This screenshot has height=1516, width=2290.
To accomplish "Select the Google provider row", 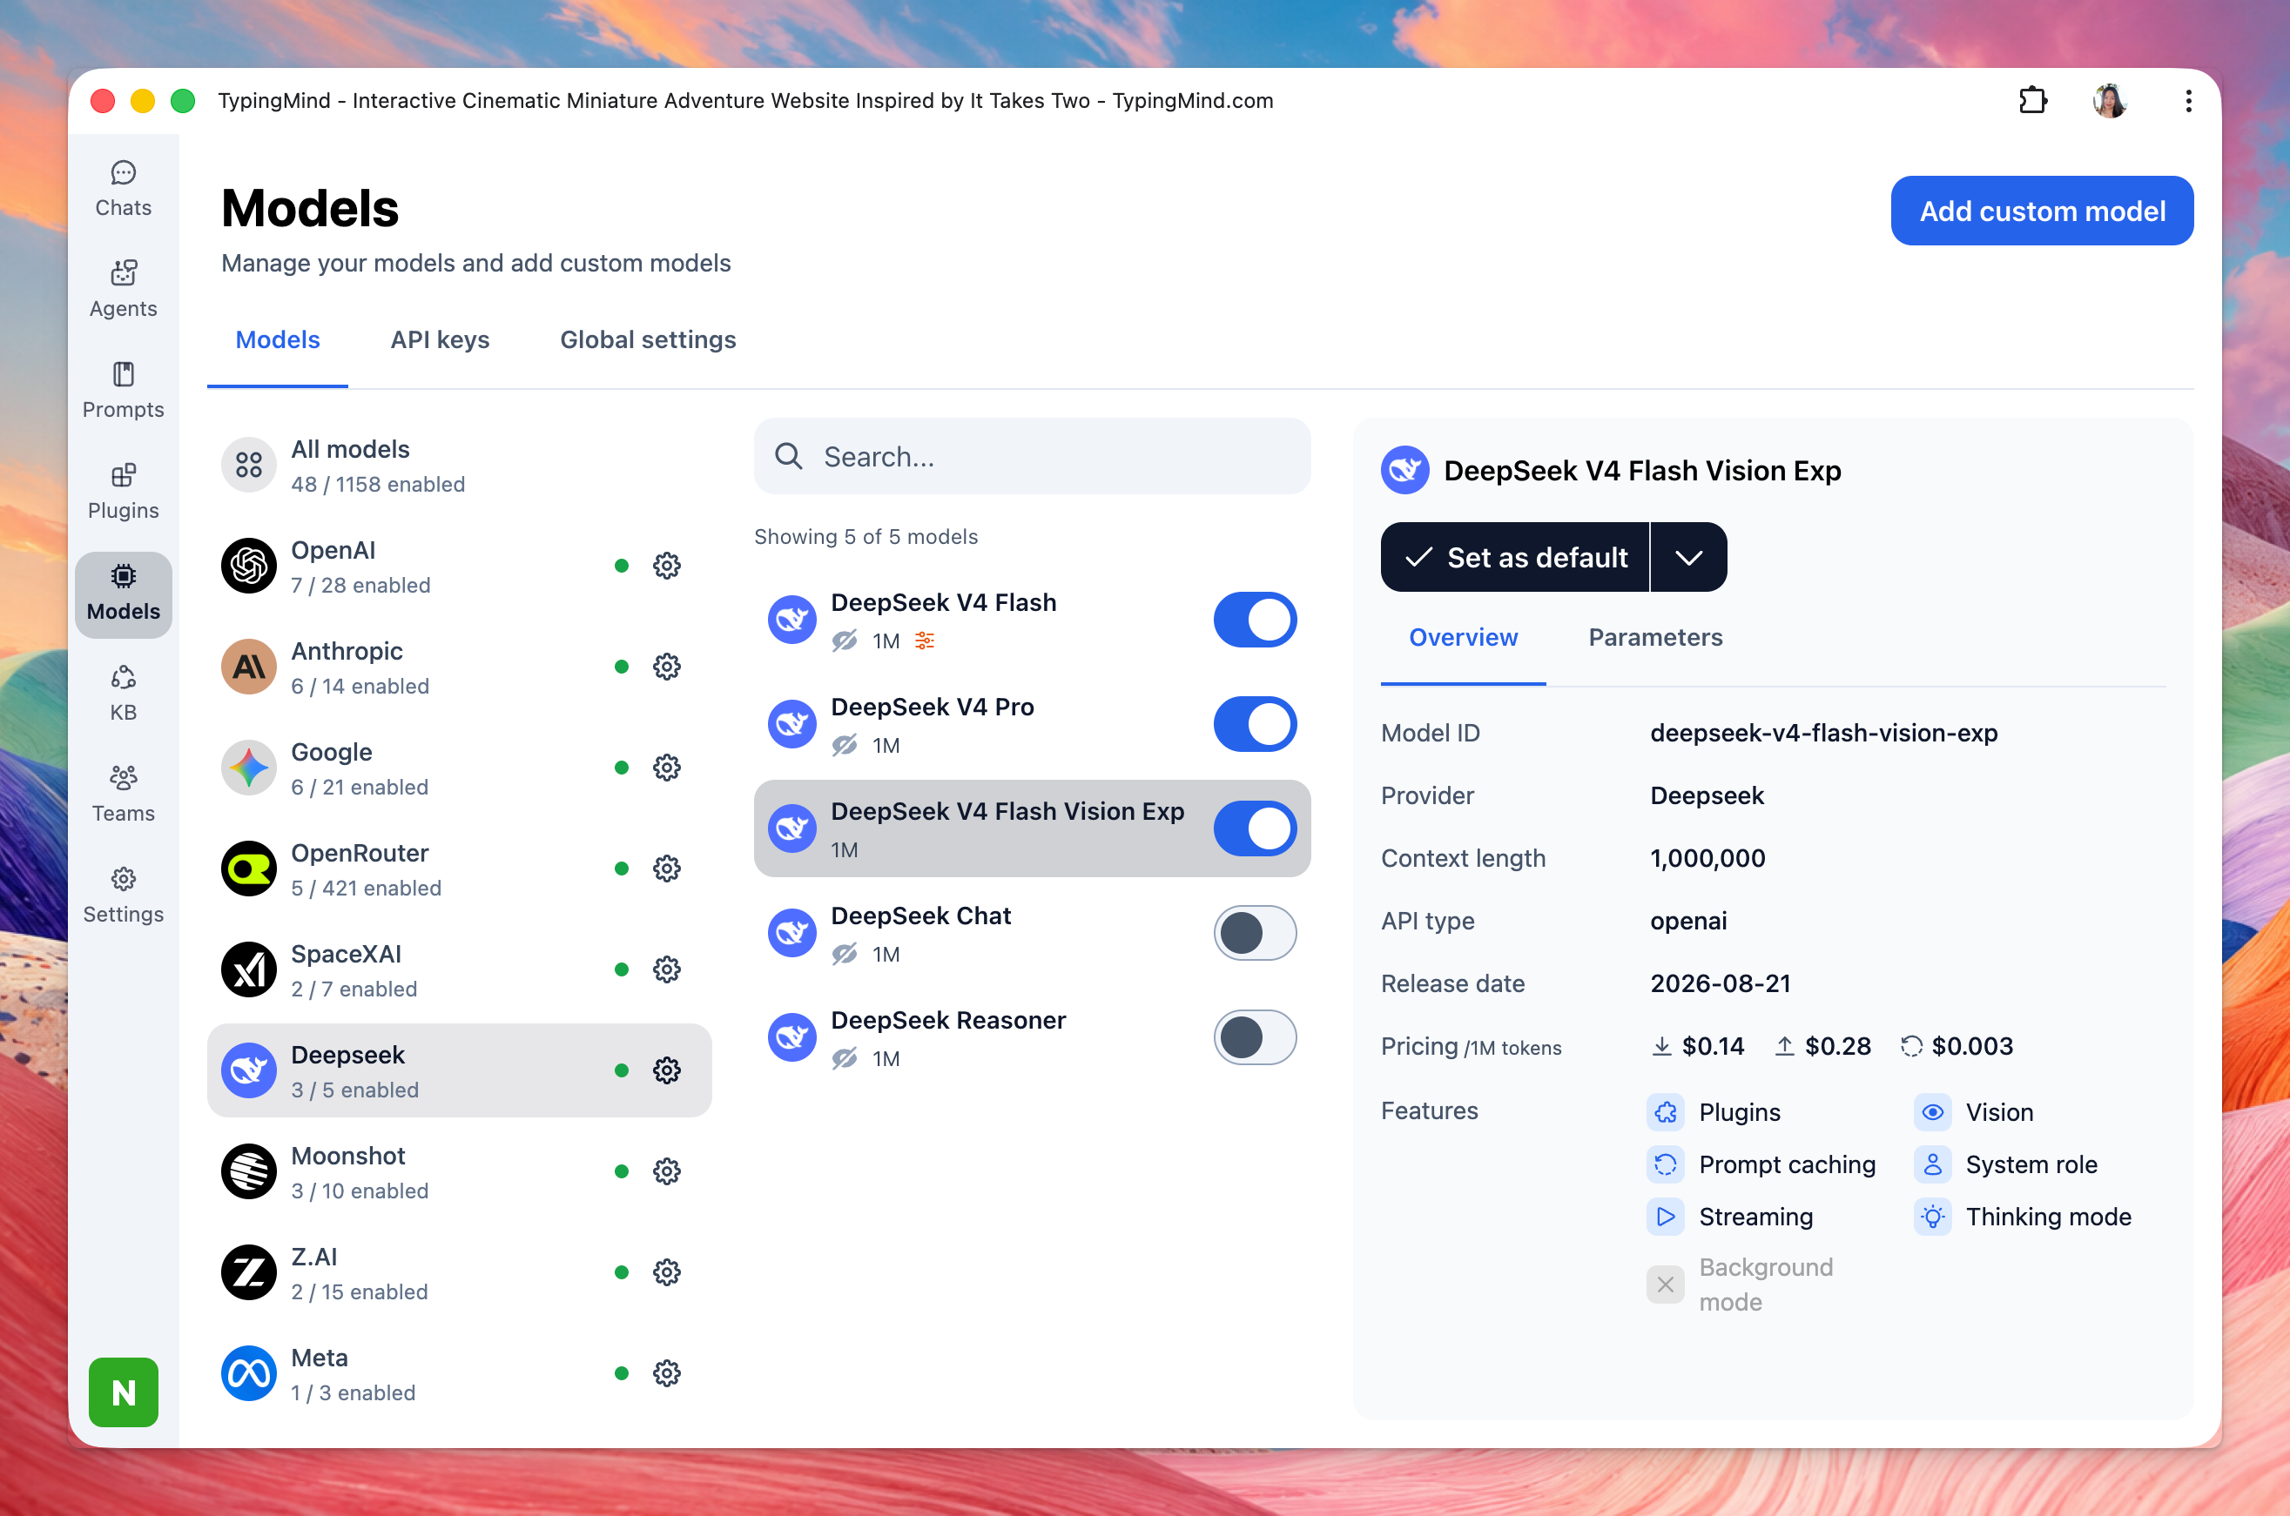I will point(460,768).
